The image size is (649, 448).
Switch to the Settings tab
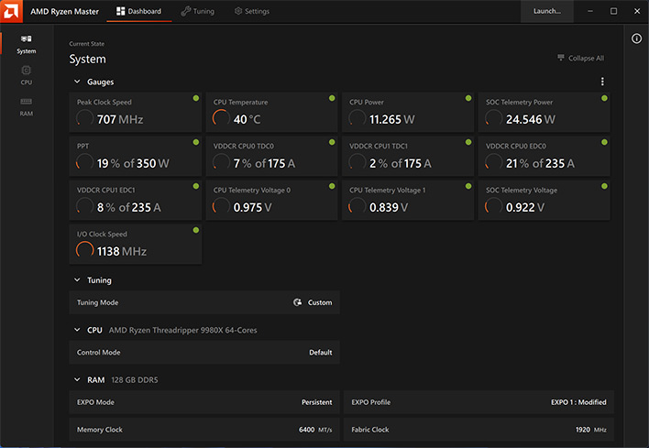tap(252, 11)
